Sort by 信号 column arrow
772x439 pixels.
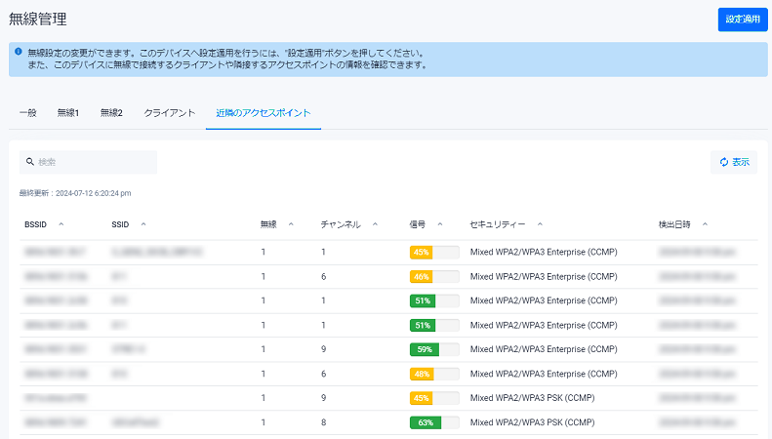440,224
